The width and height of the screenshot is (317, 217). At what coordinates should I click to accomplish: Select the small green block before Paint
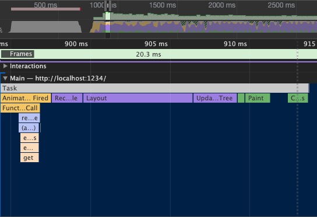(241, 98)
